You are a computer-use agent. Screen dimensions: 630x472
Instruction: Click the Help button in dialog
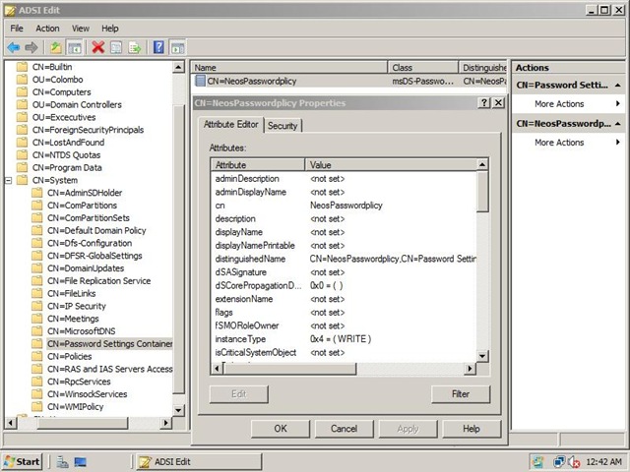[472, 429]
